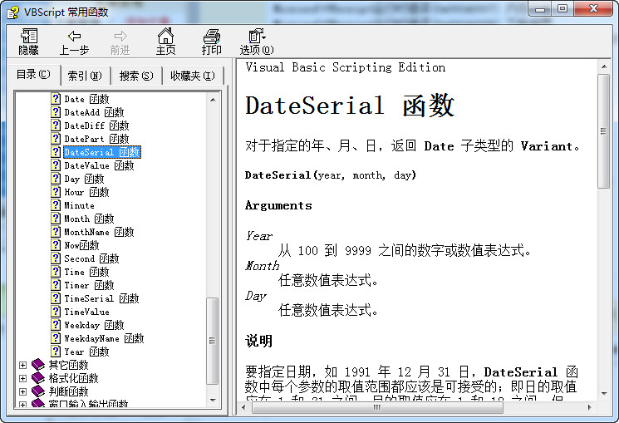This screenshot has width=619, height=423.
Task: Expand the 其它函数 tree node
Action: pyautogui.click(x=23, y=365)
